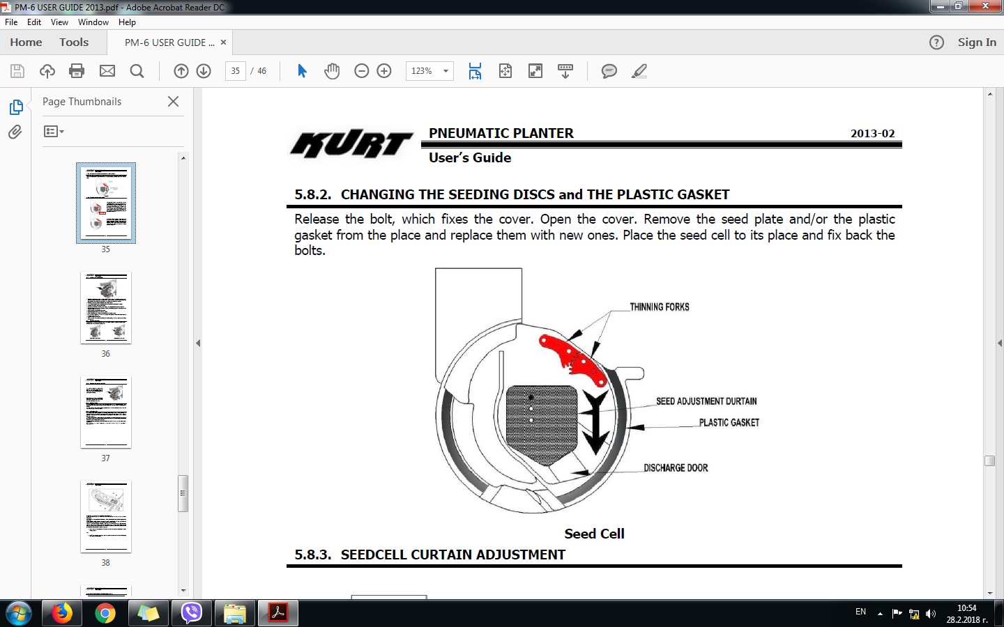This screenshot has width=1004, height=627.
Task: Select page 37 thumbnail
Action: [x=106, y=412]
